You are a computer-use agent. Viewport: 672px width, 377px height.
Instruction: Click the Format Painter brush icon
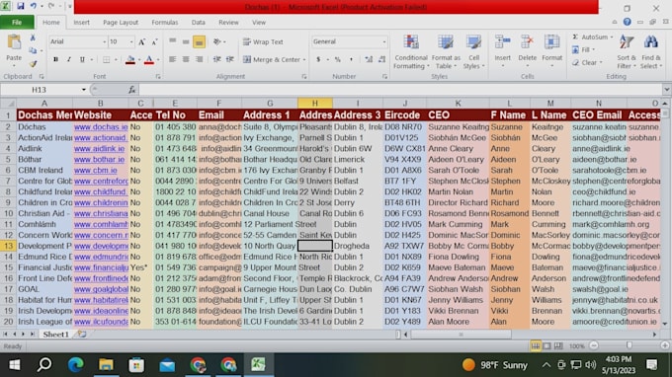33,64
